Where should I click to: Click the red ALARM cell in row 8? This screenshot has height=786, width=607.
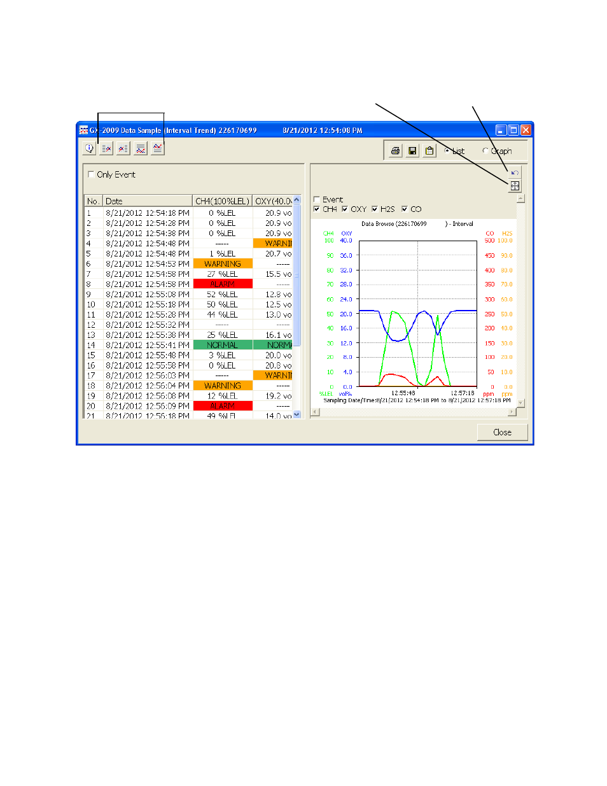point(223,284)
